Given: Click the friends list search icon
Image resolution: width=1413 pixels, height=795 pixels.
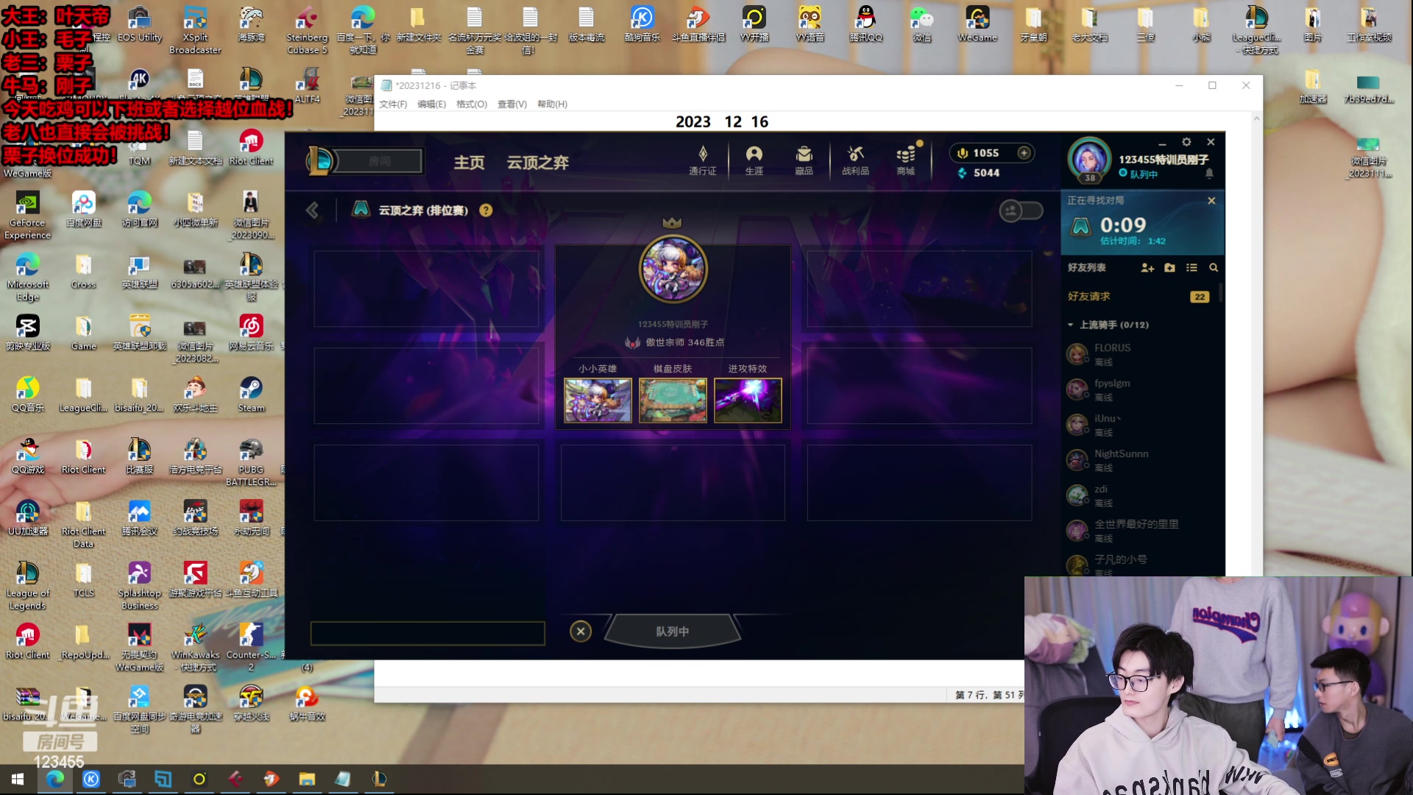Looking at the screenshot, I should [x=1214, y=268].
